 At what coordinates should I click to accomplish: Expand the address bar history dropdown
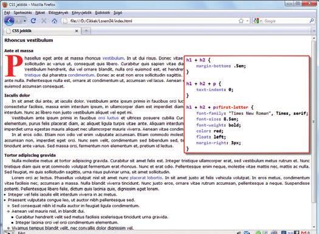coord(247,21)
